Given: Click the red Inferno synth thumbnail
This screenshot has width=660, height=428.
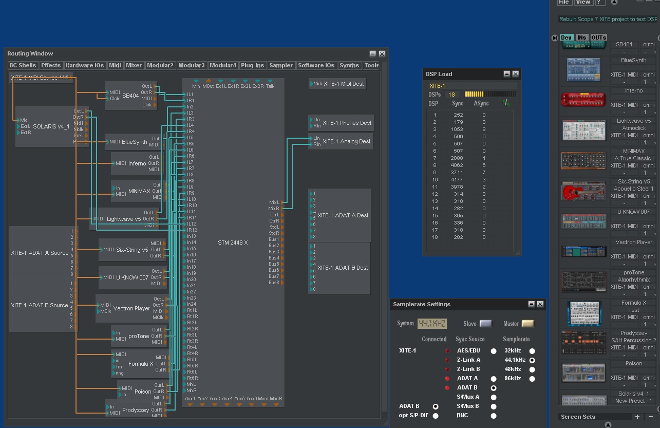Looking at the screenshot, I should pyautogui.click(x=583, y=100).
